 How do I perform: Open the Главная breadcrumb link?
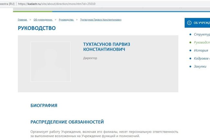click(22, 20)
